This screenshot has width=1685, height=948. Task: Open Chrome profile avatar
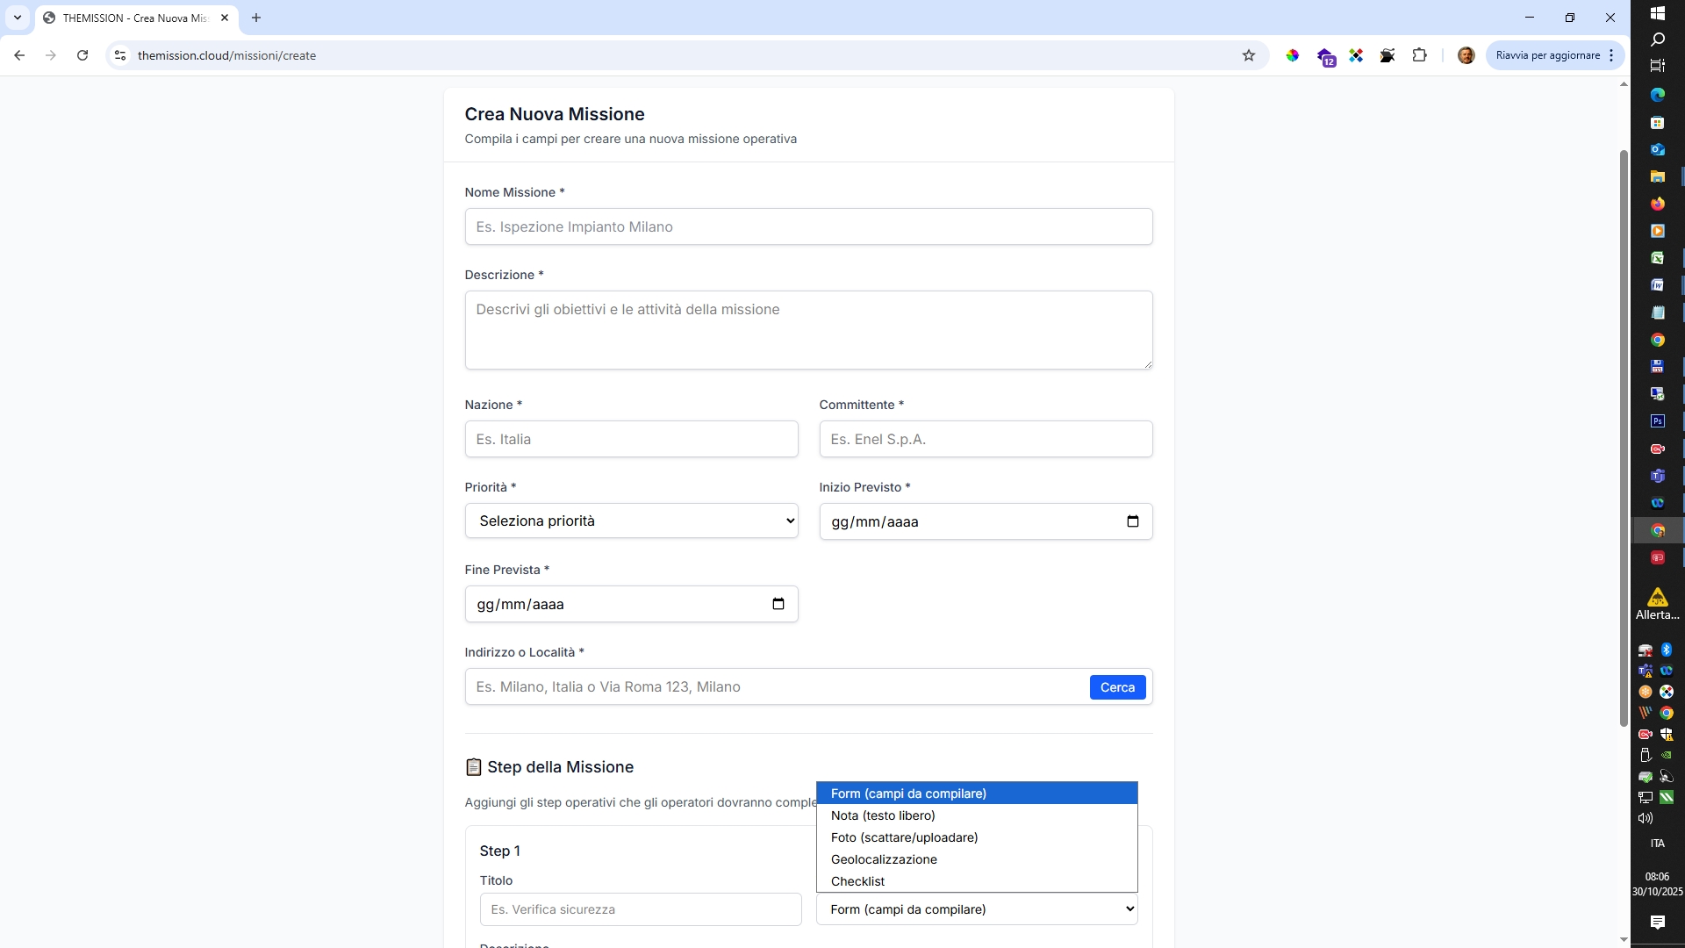1466,55
